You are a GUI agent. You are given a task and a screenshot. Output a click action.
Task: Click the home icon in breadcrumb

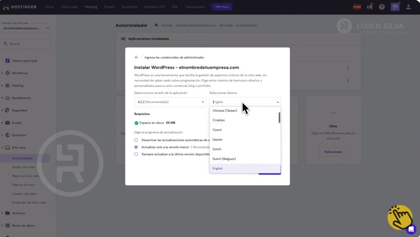point(156,25)
